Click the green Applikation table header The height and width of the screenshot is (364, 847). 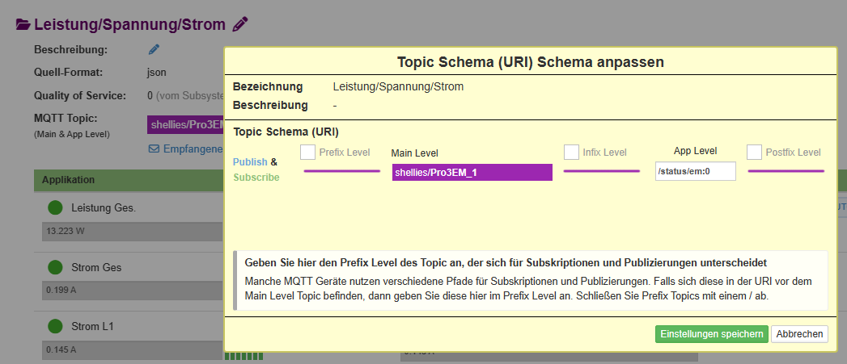click(x=128, y=180)
